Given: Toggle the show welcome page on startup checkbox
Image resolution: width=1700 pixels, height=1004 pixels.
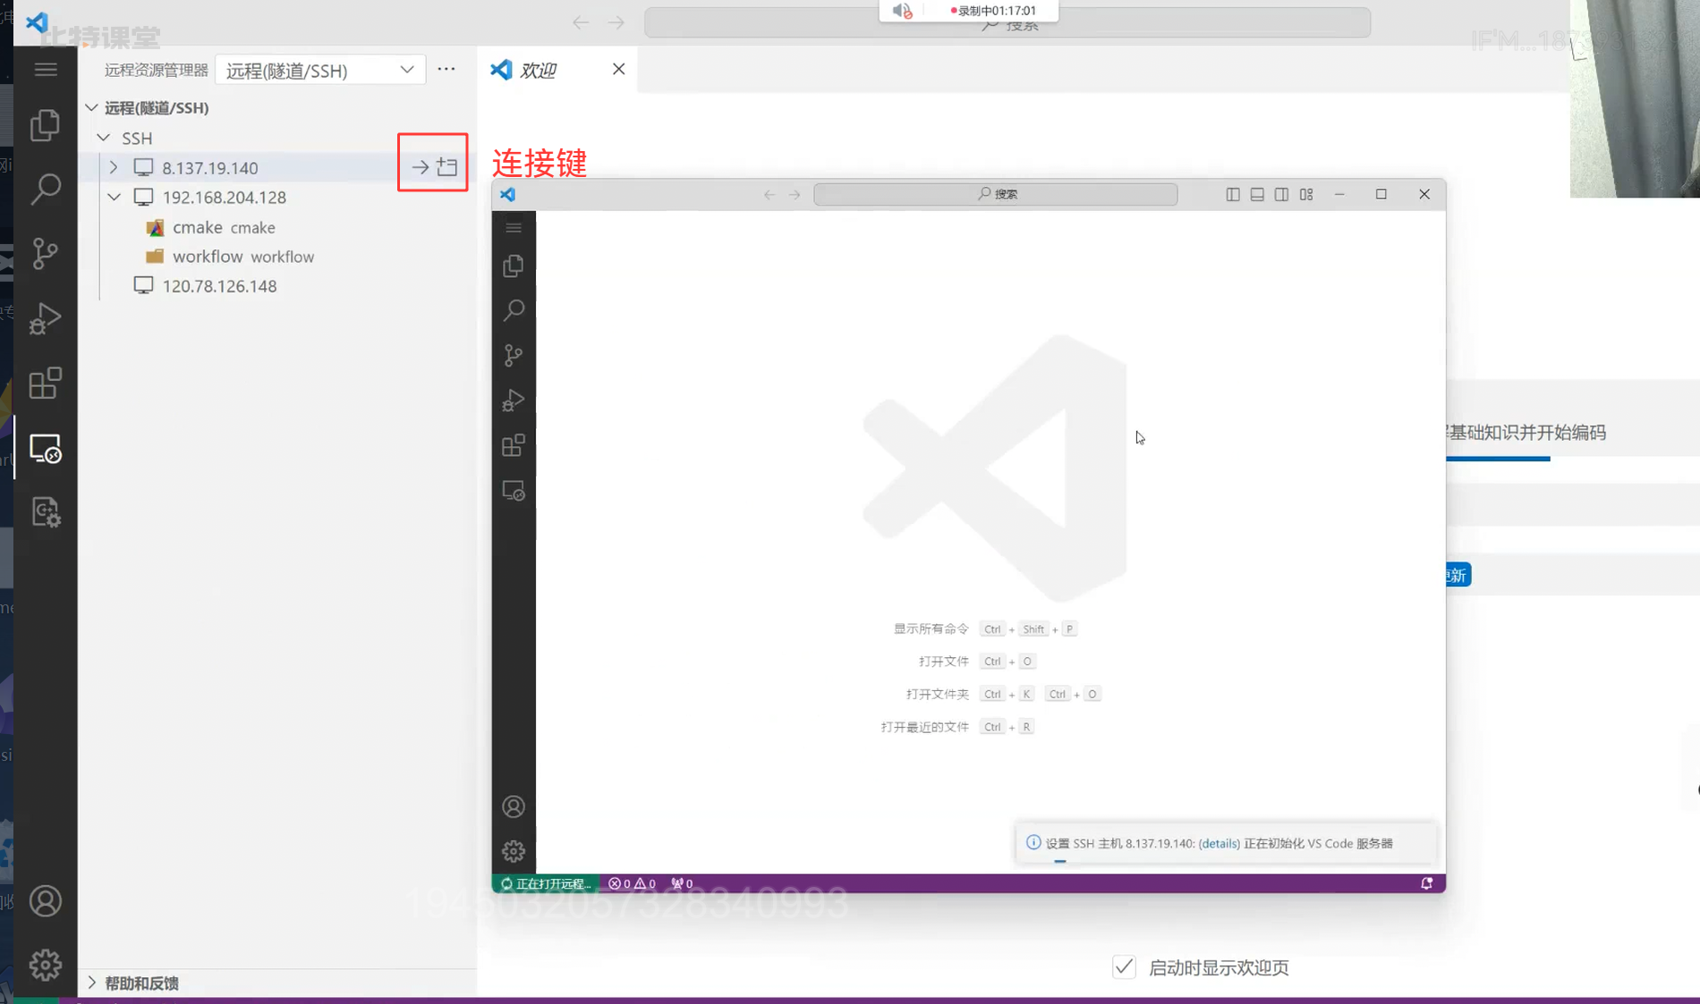Looking at the screenshot, I should point(1125,967).
